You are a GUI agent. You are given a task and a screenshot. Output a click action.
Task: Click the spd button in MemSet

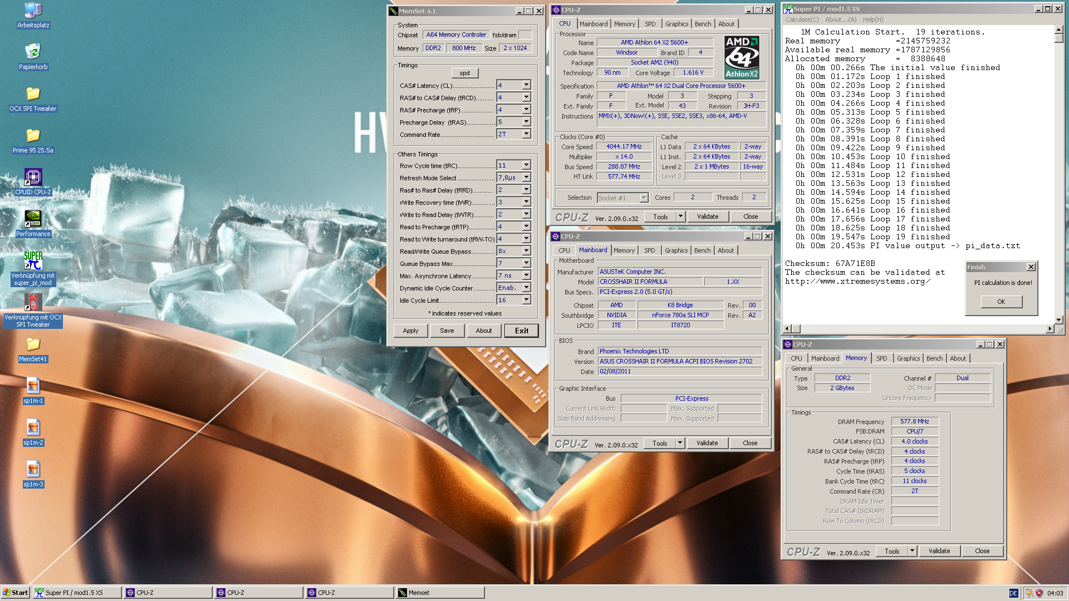[464, 73]
